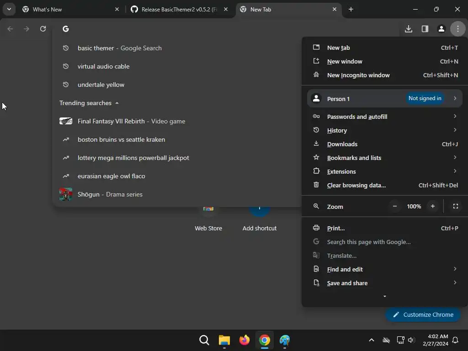
Task: Choose New tab from Chrome menu
Action: 385,48
